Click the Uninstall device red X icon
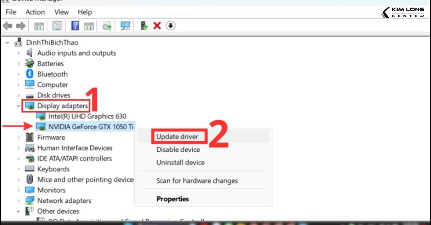The image size is (431, 225). (x=157, y=25)
